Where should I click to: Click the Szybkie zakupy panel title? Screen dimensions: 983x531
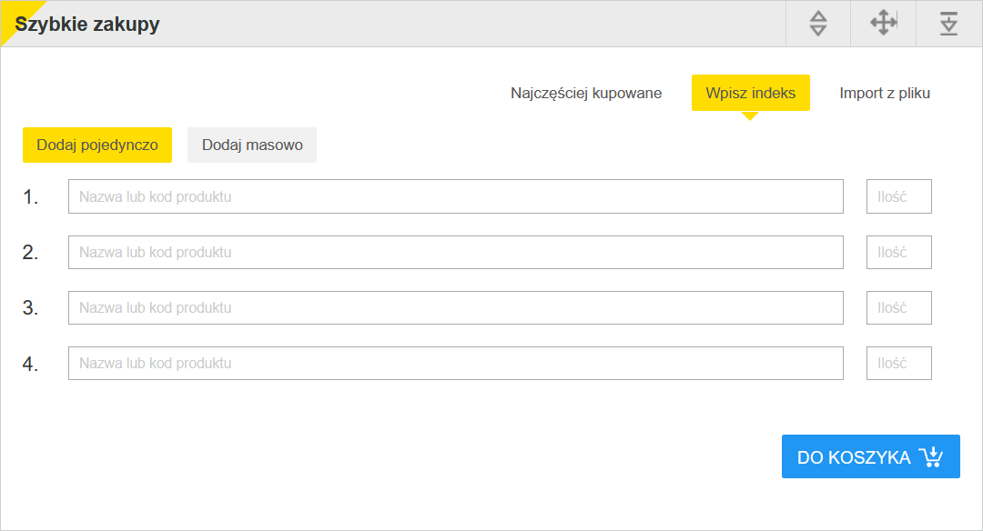coord(87,24)
